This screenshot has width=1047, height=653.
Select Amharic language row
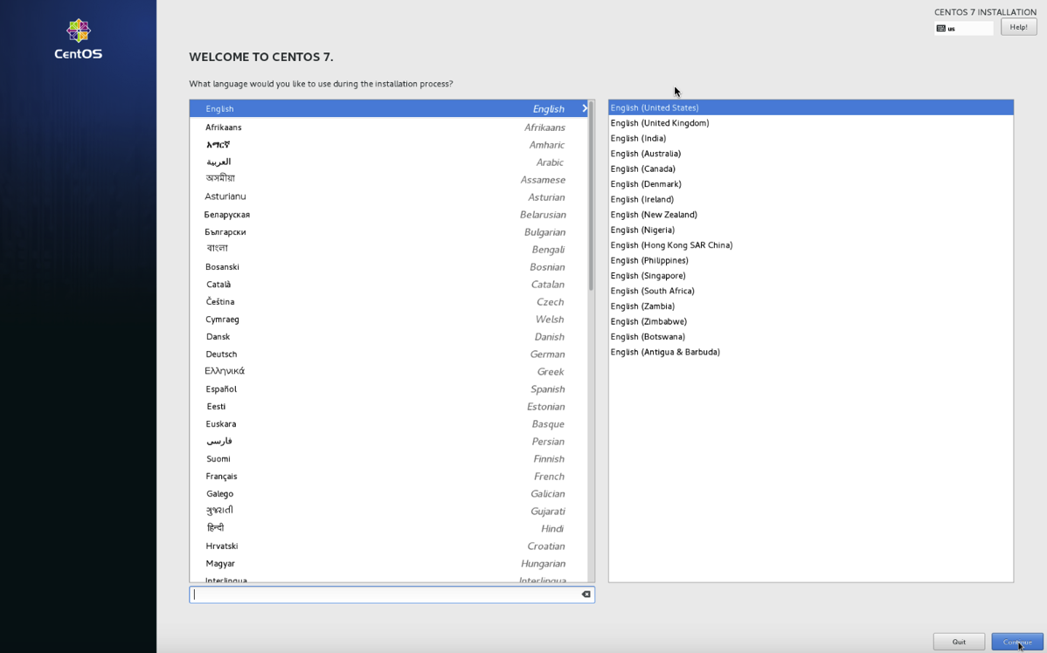click(x=389, y=145)
